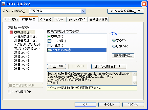Click the 基本辞書セット button

[26, 85]
